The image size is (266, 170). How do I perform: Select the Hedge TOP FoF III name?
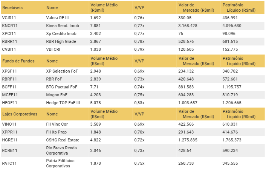point(63,103)
